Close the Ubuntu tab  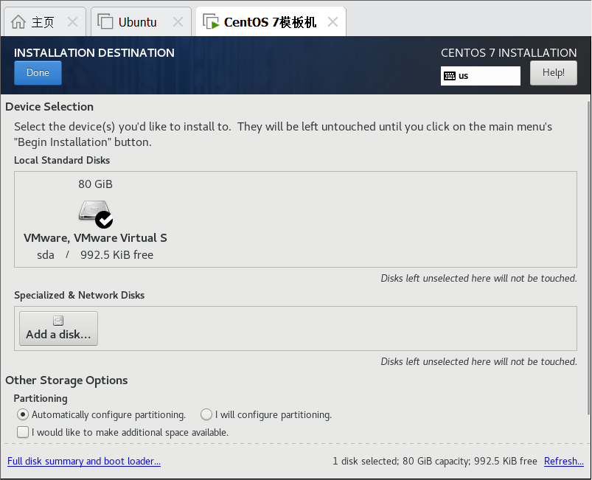(178, 22)
